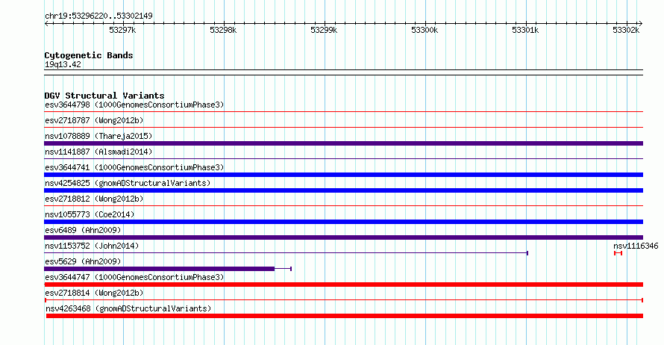664x345 pixels.
Task: Click the thin red esv2718787 line
Action: [x=343, y=128]
